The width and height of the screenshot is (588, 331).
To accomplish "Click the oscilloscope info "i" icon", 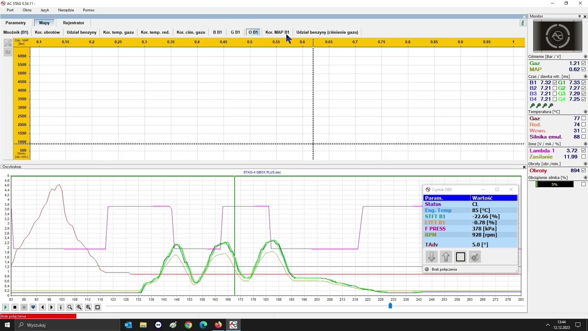I will 61,307.
